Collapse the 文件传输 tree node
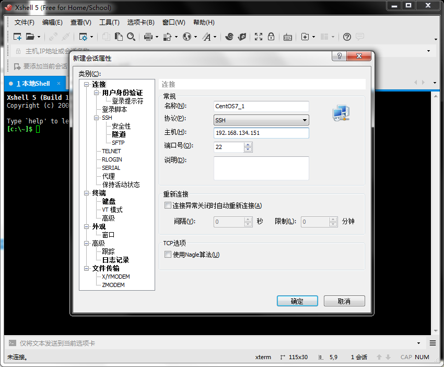Screen dimensions: 444x367 pos(87,268)
